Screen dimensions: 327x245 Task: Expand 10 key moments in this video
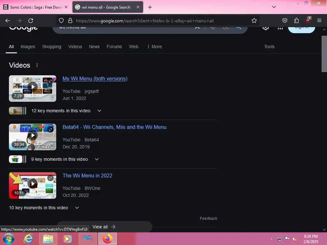tap(77, 208)
